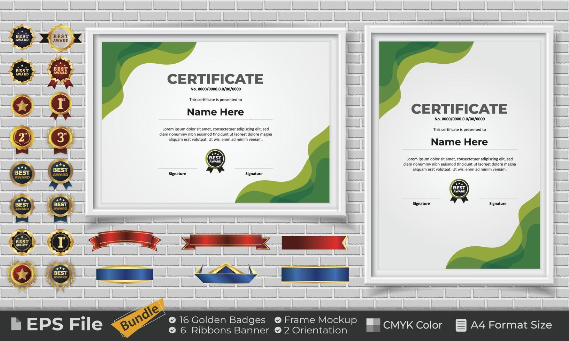The height and width of the screenshot is (341, 569).
Task: Pick the plain red gold-star badge without wreath
Action: [22, 105]
